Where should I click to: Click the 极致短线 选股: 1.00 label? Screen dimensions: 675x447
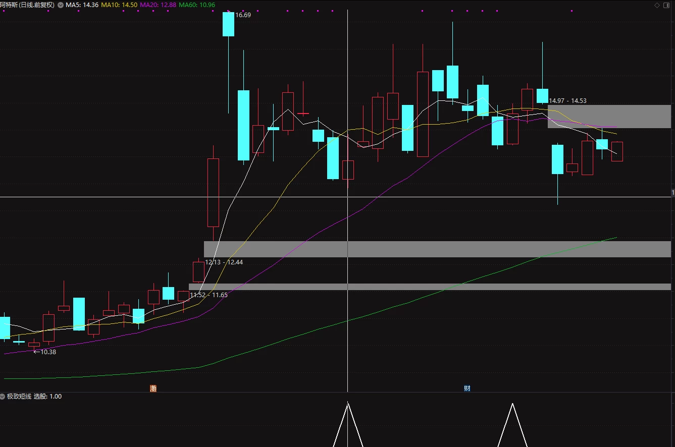[x=34, y=397]
